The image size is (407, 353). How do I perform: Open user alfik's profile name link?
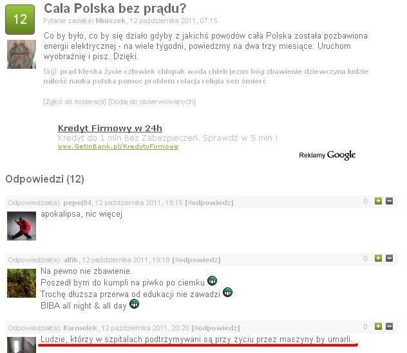coord(71,260)
